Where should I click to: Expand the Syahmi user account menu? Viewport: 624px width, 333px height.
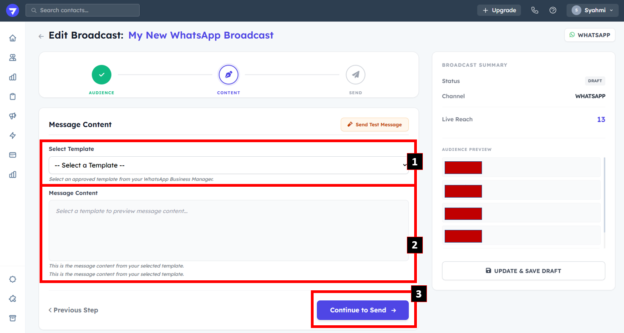(x=592, y=10)
